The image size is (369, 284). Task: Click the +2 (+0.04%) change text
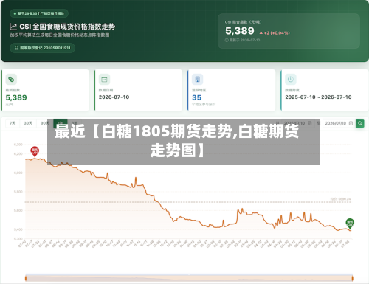tap(277, 33)
